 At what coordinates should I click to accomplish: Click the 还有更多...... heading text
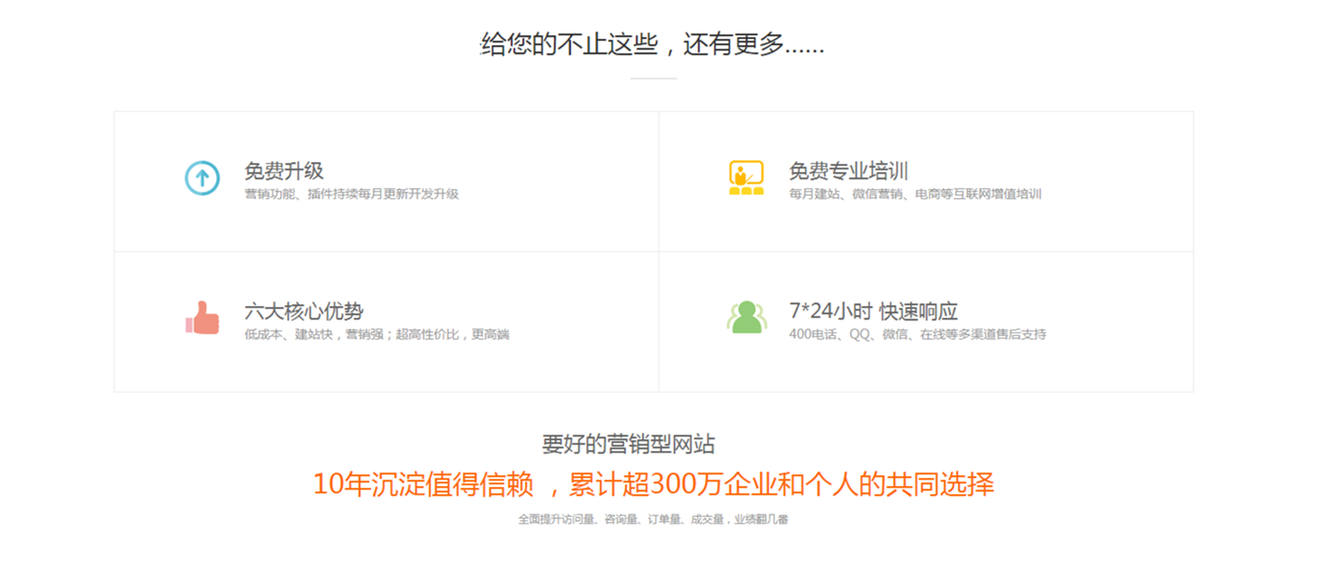point(754,44)
